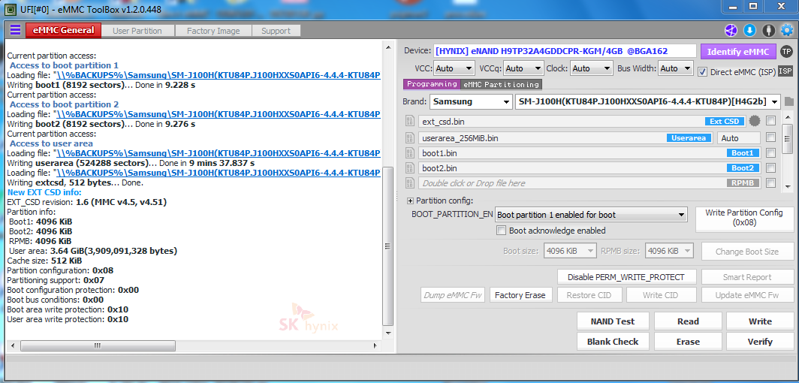Click the file icon beside the RPMB row

(x=409, y=182)
